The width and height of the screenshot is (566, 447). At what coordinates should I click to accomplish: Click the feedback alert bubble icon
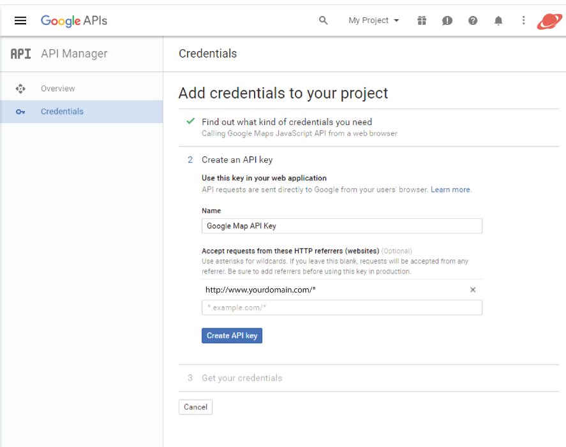[447, 20]
